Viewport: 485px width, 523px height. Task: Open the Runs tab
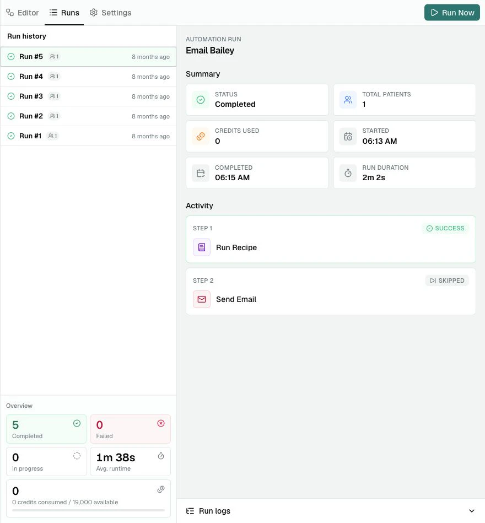pos(64,13)
